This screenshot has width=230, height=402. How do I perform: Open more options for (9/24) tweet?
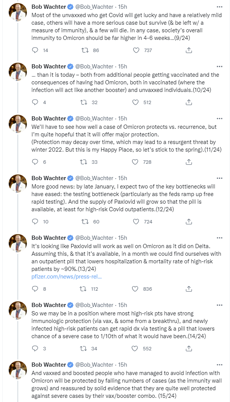click(219, 7)
